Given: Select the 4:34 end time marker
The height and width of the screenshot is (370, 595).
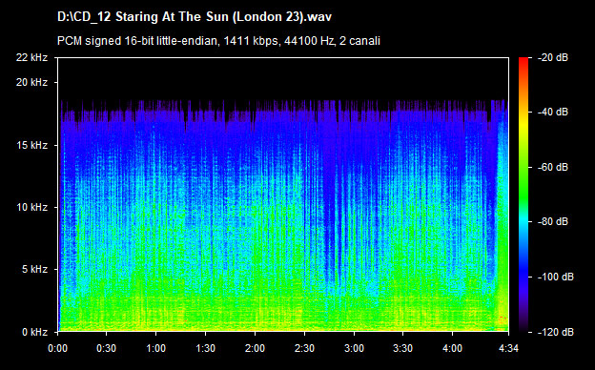Looking at the screenshot, I should coord(508,348).
